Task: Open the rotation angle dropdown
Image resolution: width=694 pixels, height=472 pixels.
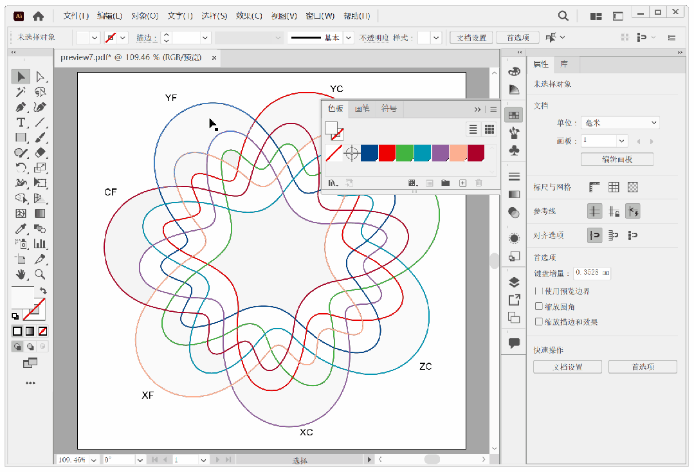Action: [x=140, y=460]
